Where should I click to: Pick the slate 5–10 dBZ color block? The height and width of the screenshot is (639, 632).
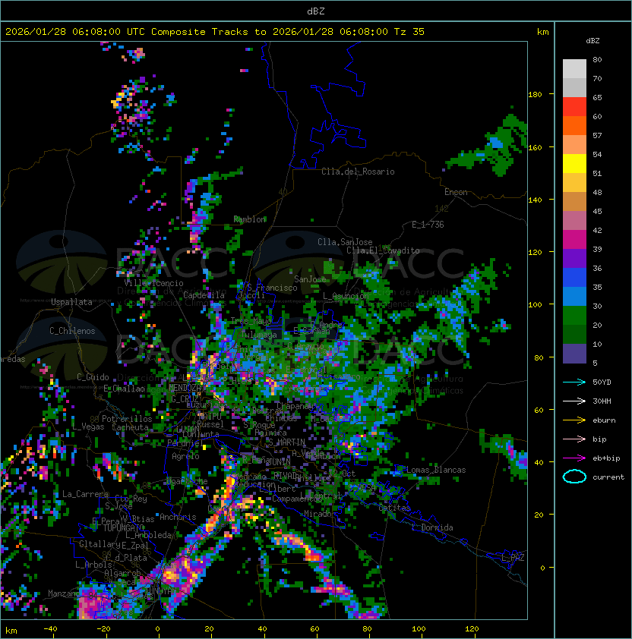[x=574, y=354]
